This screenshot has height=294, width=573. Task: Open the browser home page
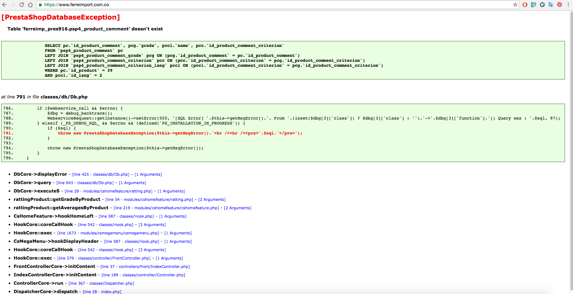[30, 5]
